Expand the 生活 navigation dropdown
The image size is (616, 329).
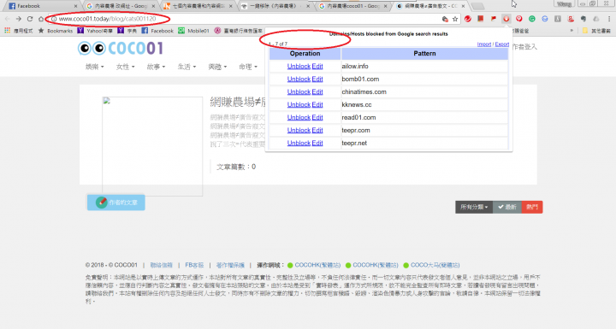pyautogui.click(x=187, y=68)
